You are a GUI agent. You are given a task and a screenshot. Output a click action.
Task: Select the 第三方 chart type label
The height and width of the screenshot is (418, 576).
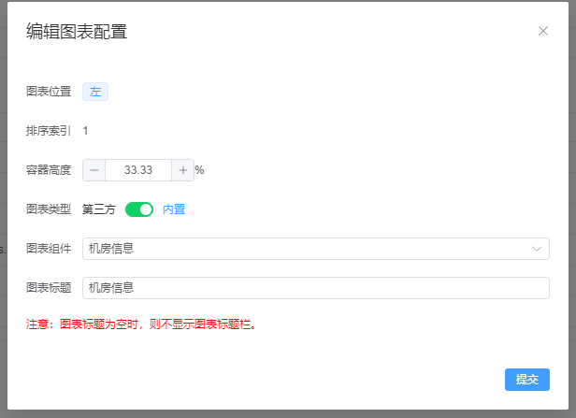tap(99, 209)
